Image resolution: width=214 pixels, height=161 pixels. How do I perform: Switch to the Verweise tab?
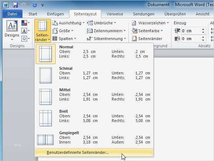114,14
